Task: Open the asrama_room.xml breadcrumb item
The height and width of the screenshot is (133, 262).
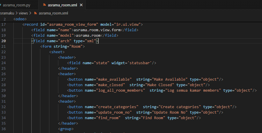Action: click(x=53, y=13)
